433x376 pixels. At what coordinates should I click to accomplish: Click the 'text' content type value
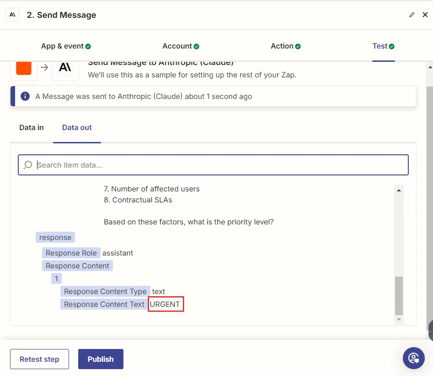[x=159, y=291]
